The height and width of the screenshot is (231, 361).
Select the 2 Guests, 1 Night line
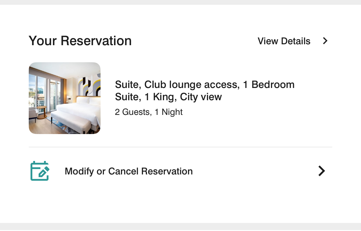coord(149,112)
